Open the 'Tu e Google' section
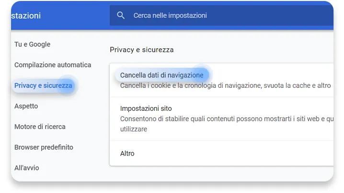The width and height of the screenshot is (344, 193). [32, 44]
